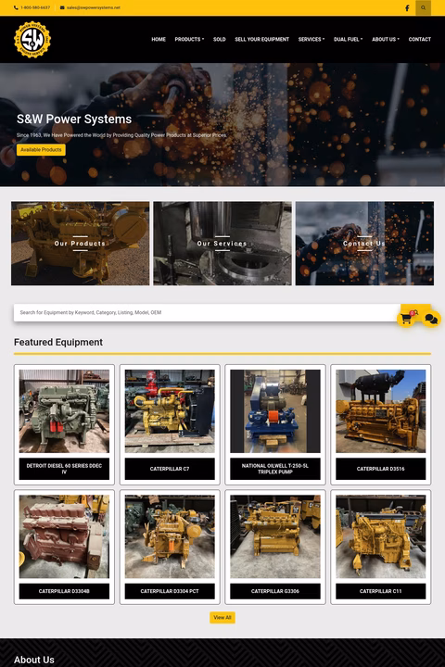The width and height of the screenshot is (445, 667).
Task: Click DETROIT DIESEL 60 SERIES DDEC IV label
Action: point(64,469)
